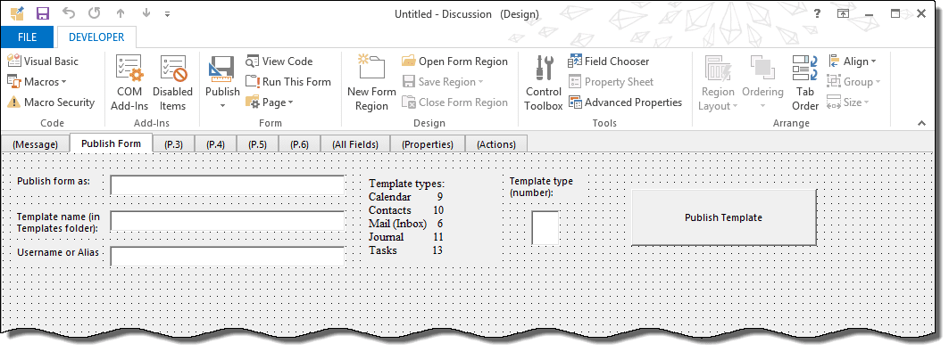Open the Field Chooser

[x=608, y=61]
